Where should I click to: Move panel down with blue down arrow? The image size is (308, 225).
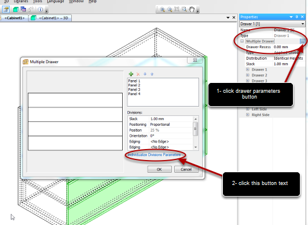coord(145,74)
